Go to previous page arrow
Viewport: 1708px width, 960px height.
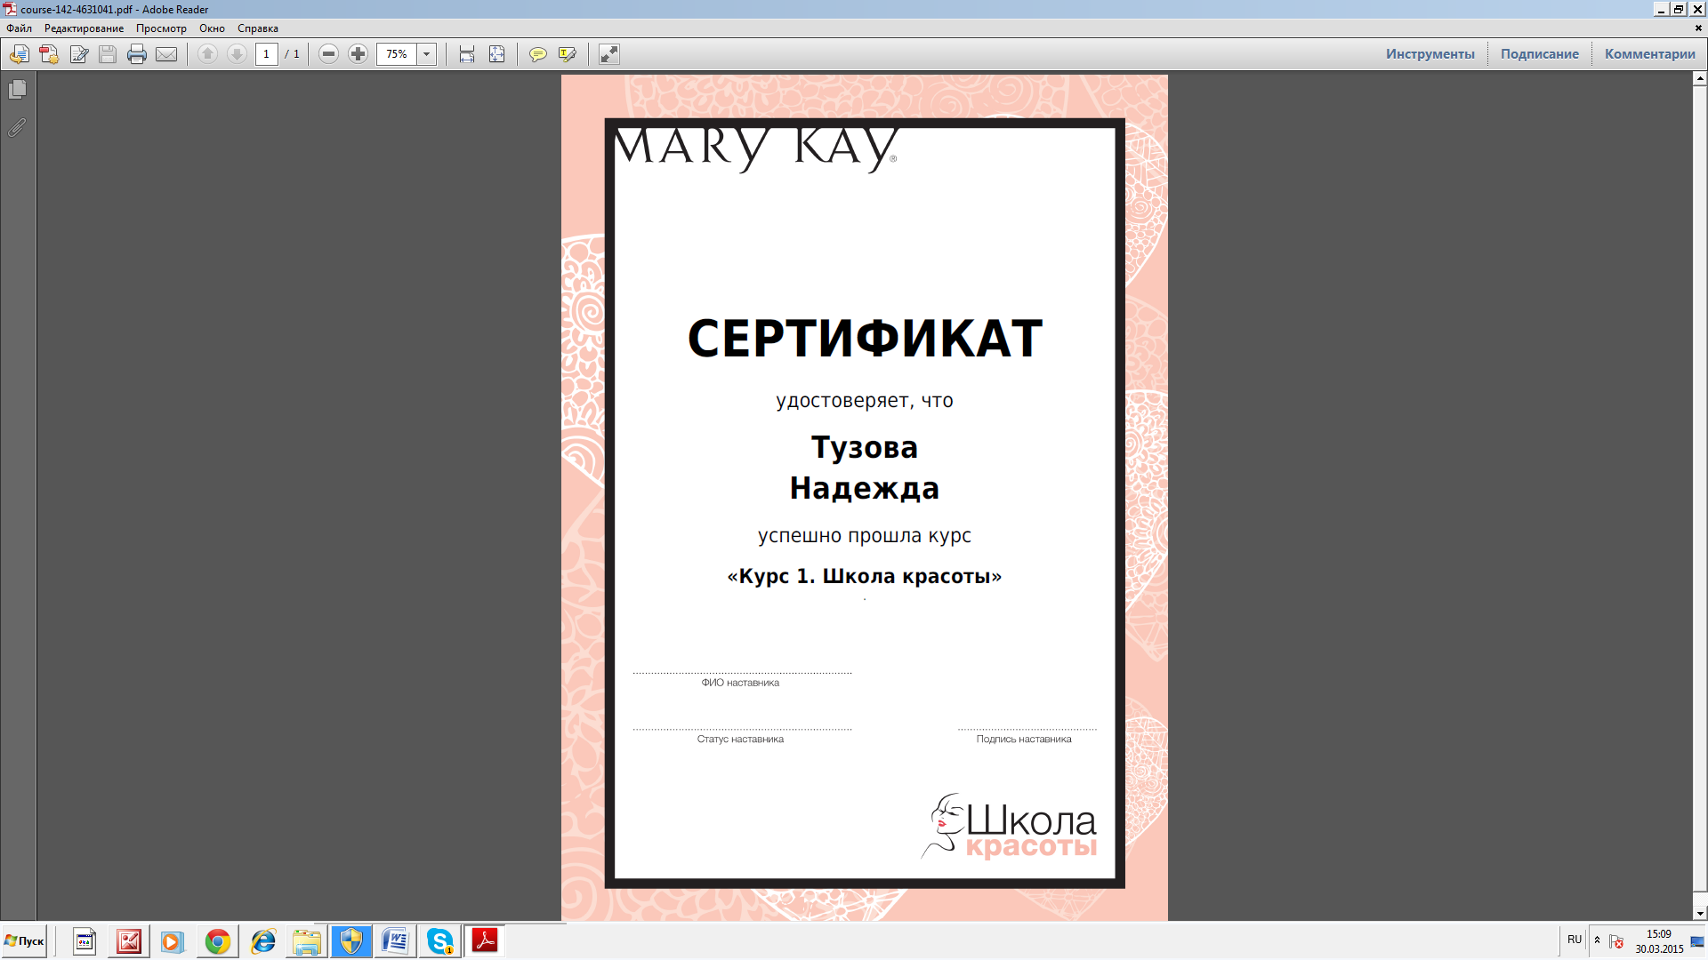(207, 54)
